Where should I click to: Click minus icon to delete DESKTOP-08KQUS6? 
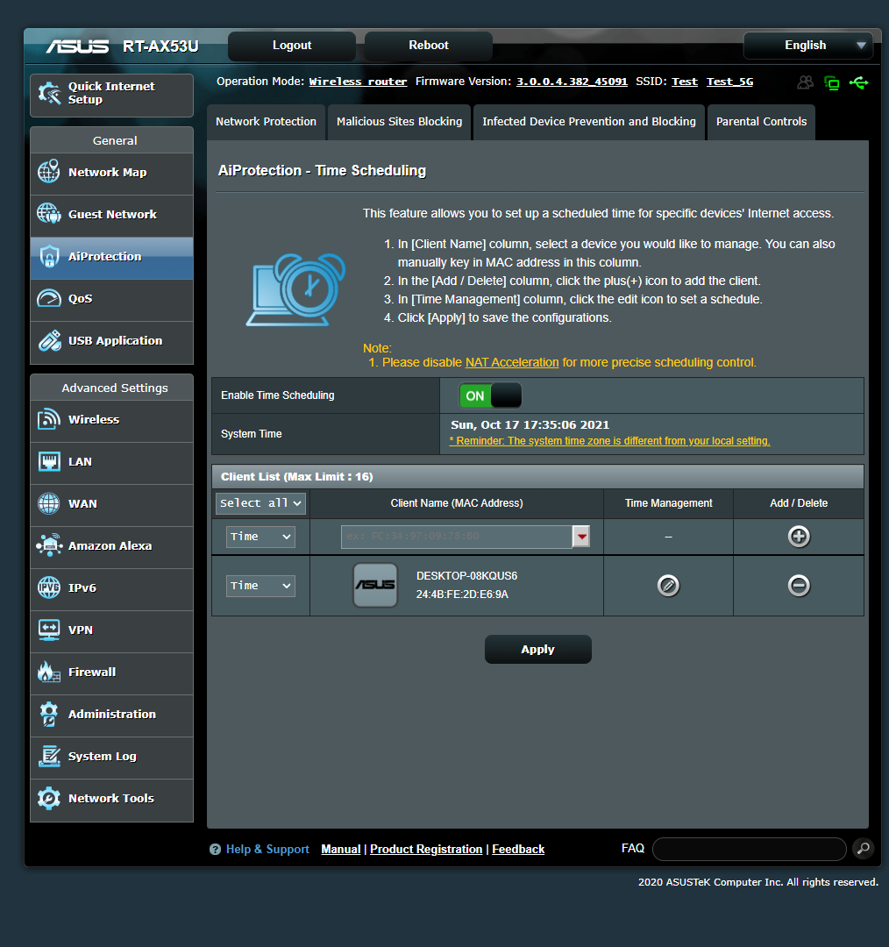pos(799,585)
